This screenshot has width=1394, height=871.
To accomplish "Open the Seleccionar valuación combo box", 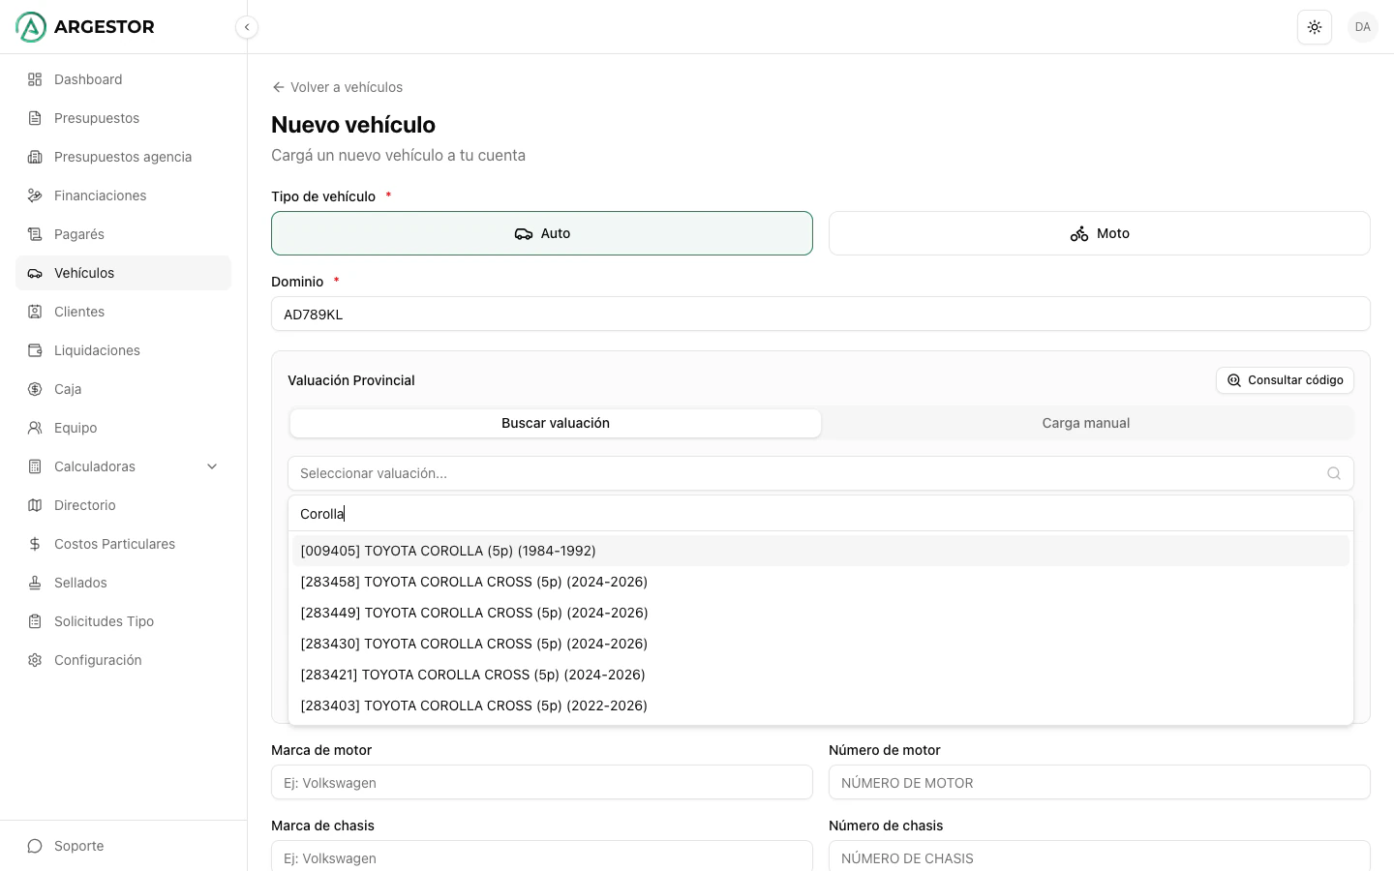I will coord(821,473).
